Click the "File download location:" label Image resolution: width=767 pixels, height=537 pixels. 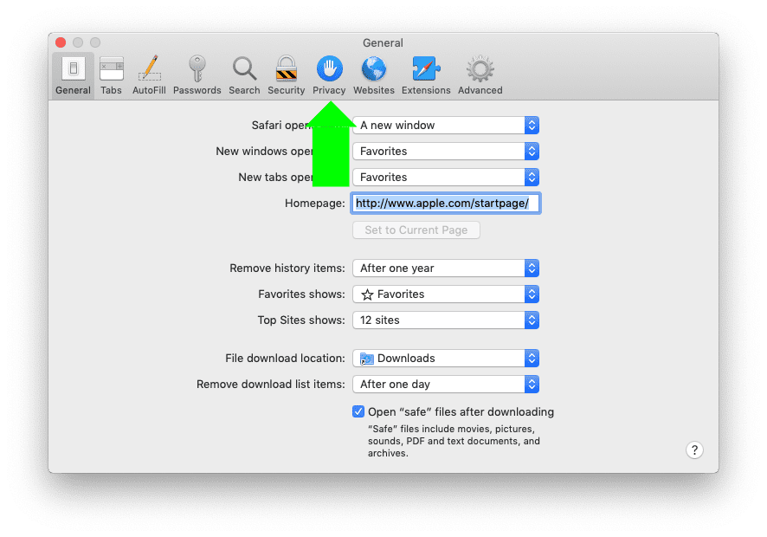click(285, 359)
